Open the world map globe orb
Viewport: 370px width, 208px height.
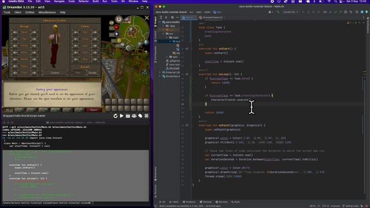tap(146, 42)
